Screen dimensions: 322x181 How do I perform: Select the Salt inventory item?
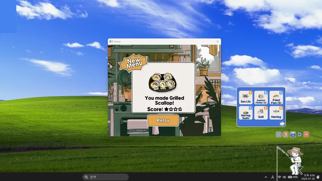click(x=261, y=113)
